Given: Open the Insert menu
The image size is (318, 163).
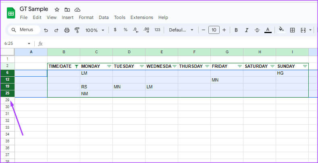Looking at the screenshot, I should tap(68, 17).
